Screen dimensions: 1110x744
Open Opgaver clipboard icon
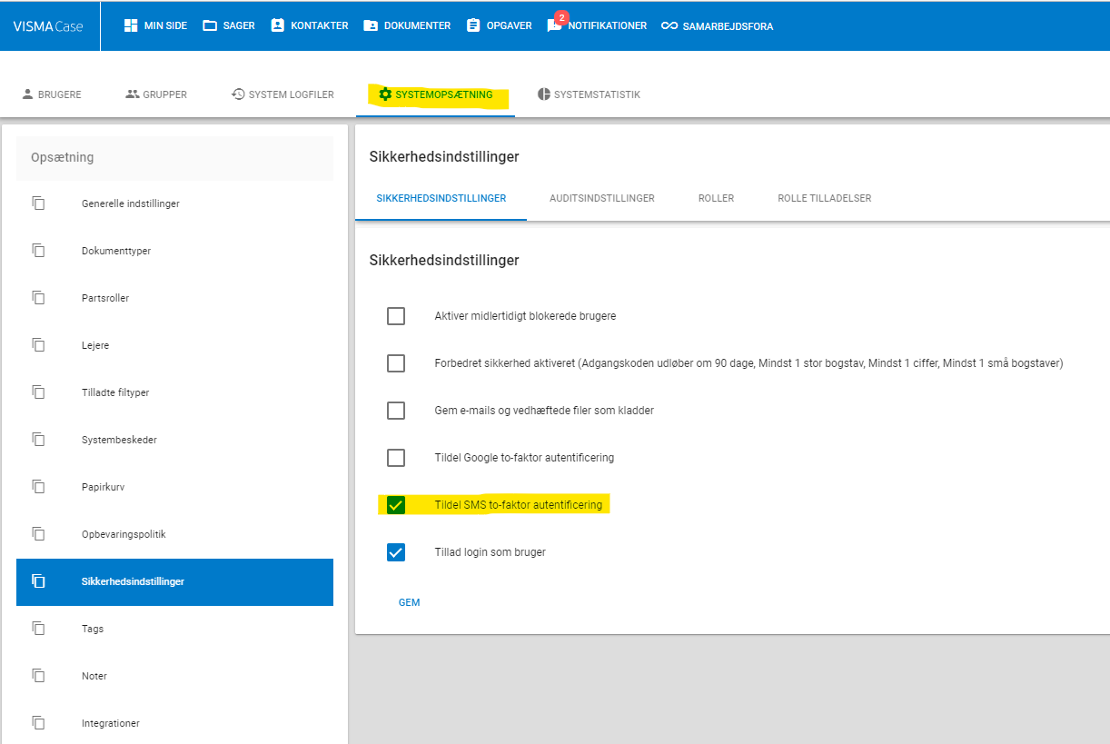click(x=473, y=25)
